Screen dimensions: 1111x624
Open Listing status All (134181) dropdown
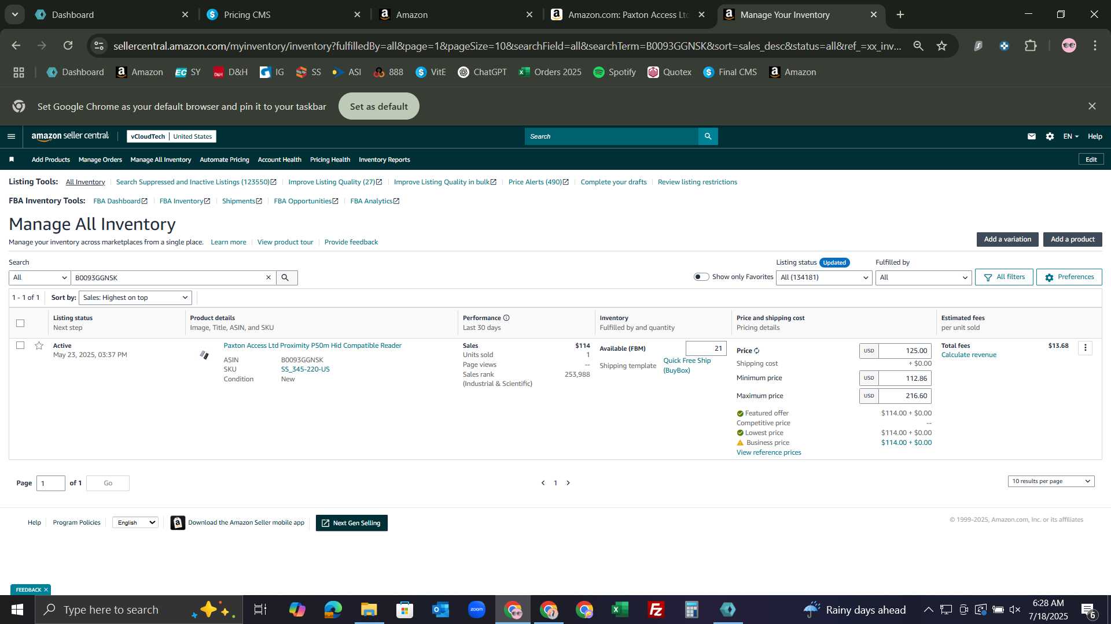(x=824, y=278)
